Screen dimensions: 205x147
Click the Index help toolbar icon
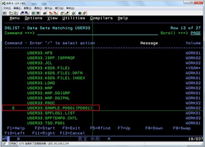pos(85,13)
